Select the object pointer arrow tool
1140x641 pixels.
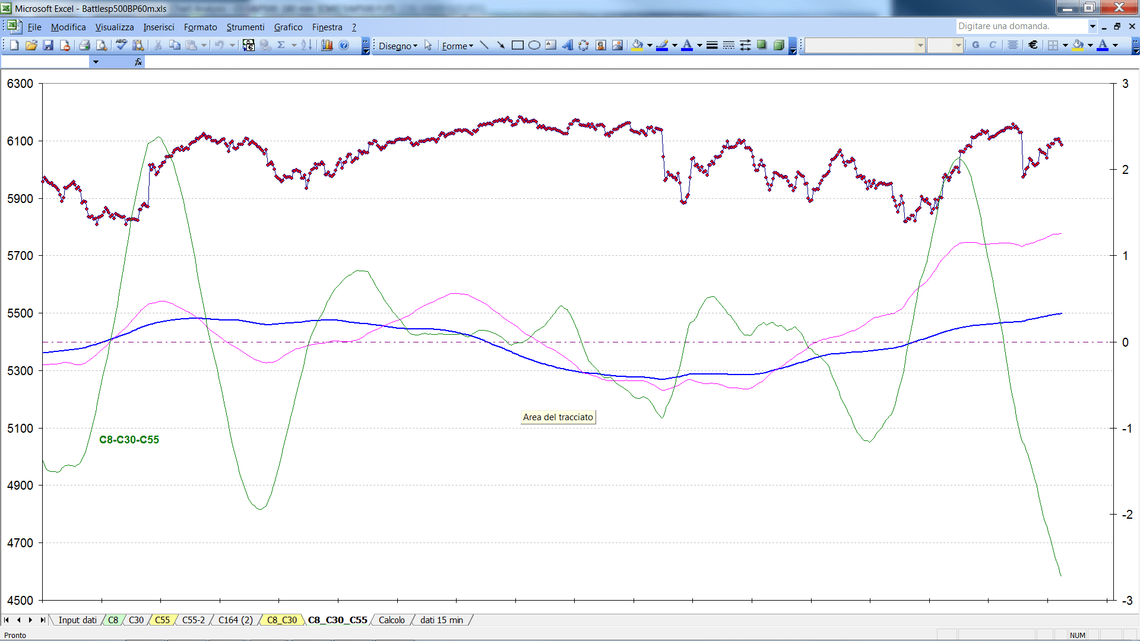point(428,45)
